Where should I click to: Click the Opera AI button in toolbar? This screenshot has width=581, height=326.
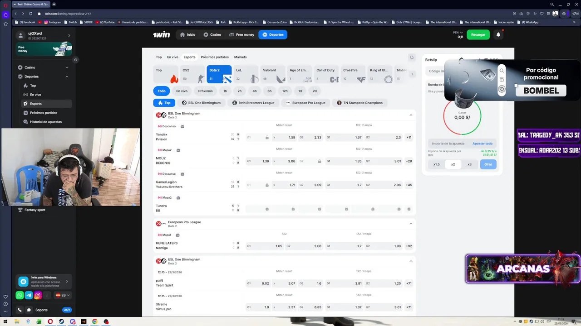click(575, 14)
